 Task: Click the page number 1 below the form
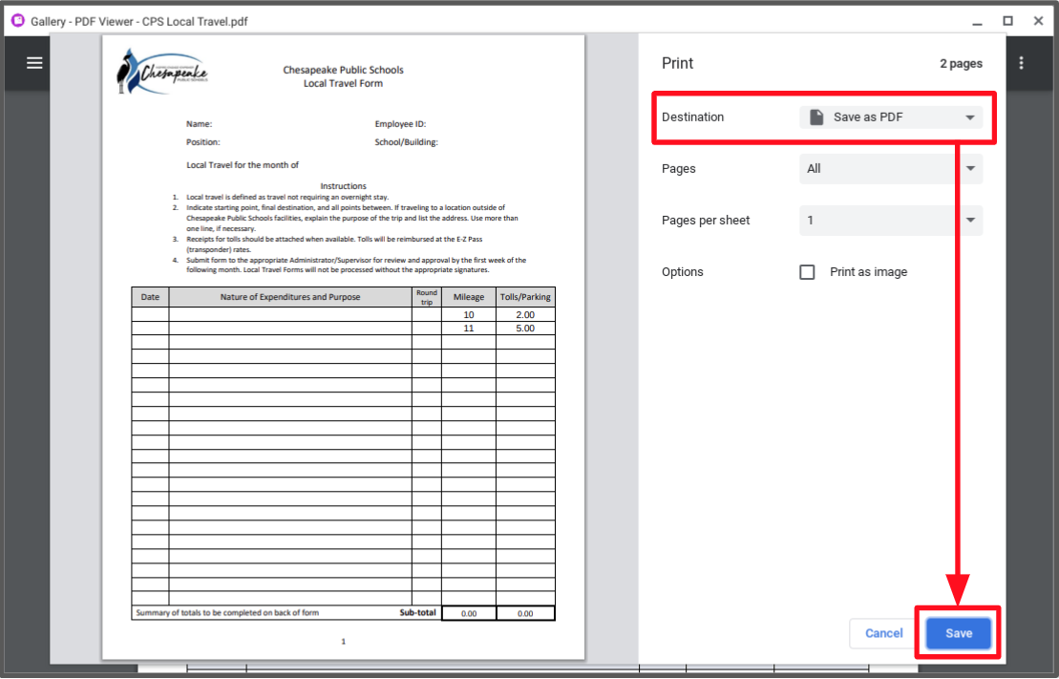click(342, 642)
